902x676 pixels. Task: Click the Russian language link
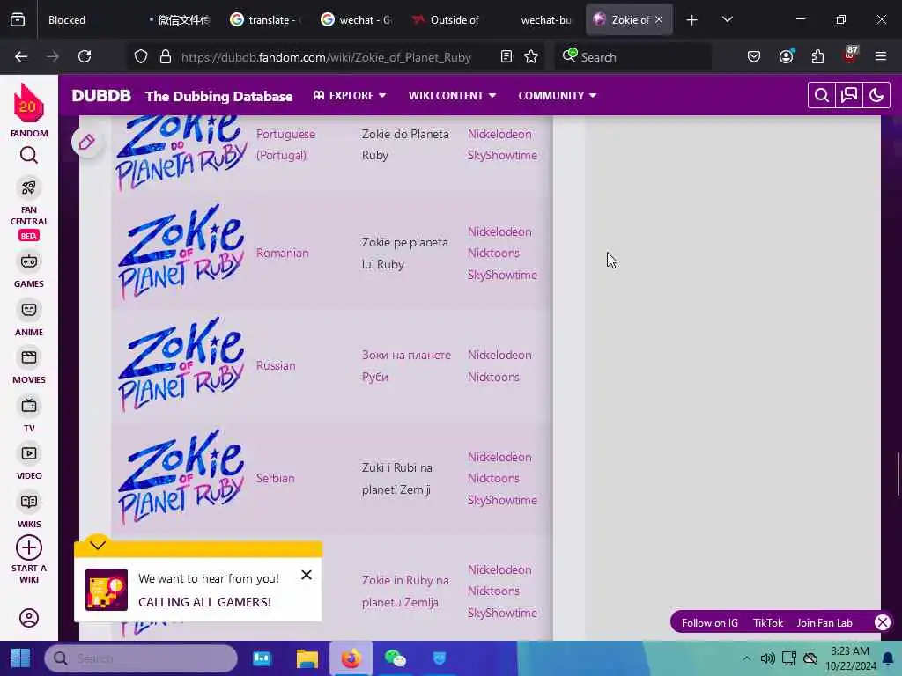click(x=276, y=365)
